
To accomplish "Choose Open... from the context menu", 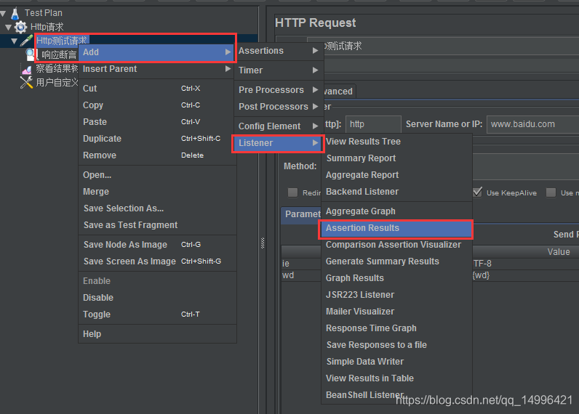I will (x=157, y=175).
